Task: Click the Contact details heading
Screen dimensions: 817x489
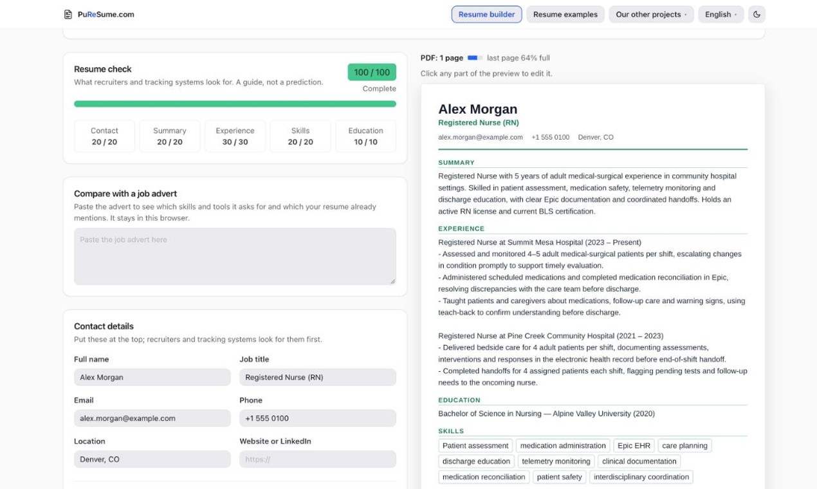Action: (104, 326)
